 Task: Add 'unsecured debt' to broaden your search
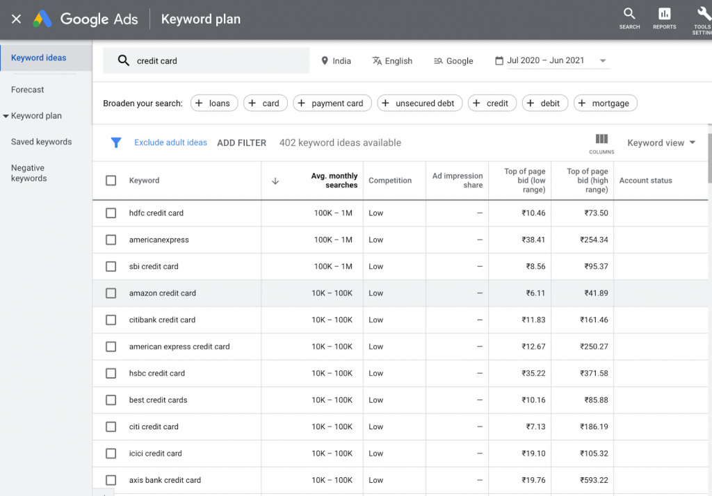420,103
